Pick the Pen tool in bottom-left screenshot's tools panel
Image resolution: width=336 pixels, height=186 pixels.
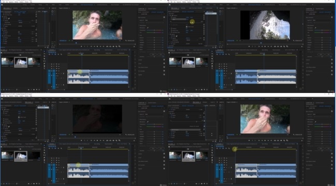click(45, 158)
